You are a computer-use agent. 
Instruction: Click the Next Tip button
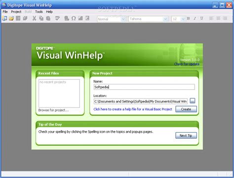point(186,136)
